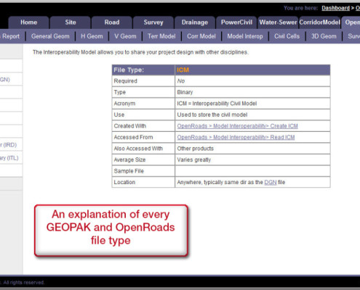Follow the Create ICM link
The width and height of the screenshot is (360, 290).
(x=237, y=126)
